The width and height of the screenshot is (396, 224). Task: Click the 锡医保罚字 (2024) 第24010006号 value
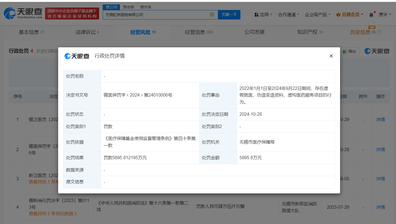[138, 95]
